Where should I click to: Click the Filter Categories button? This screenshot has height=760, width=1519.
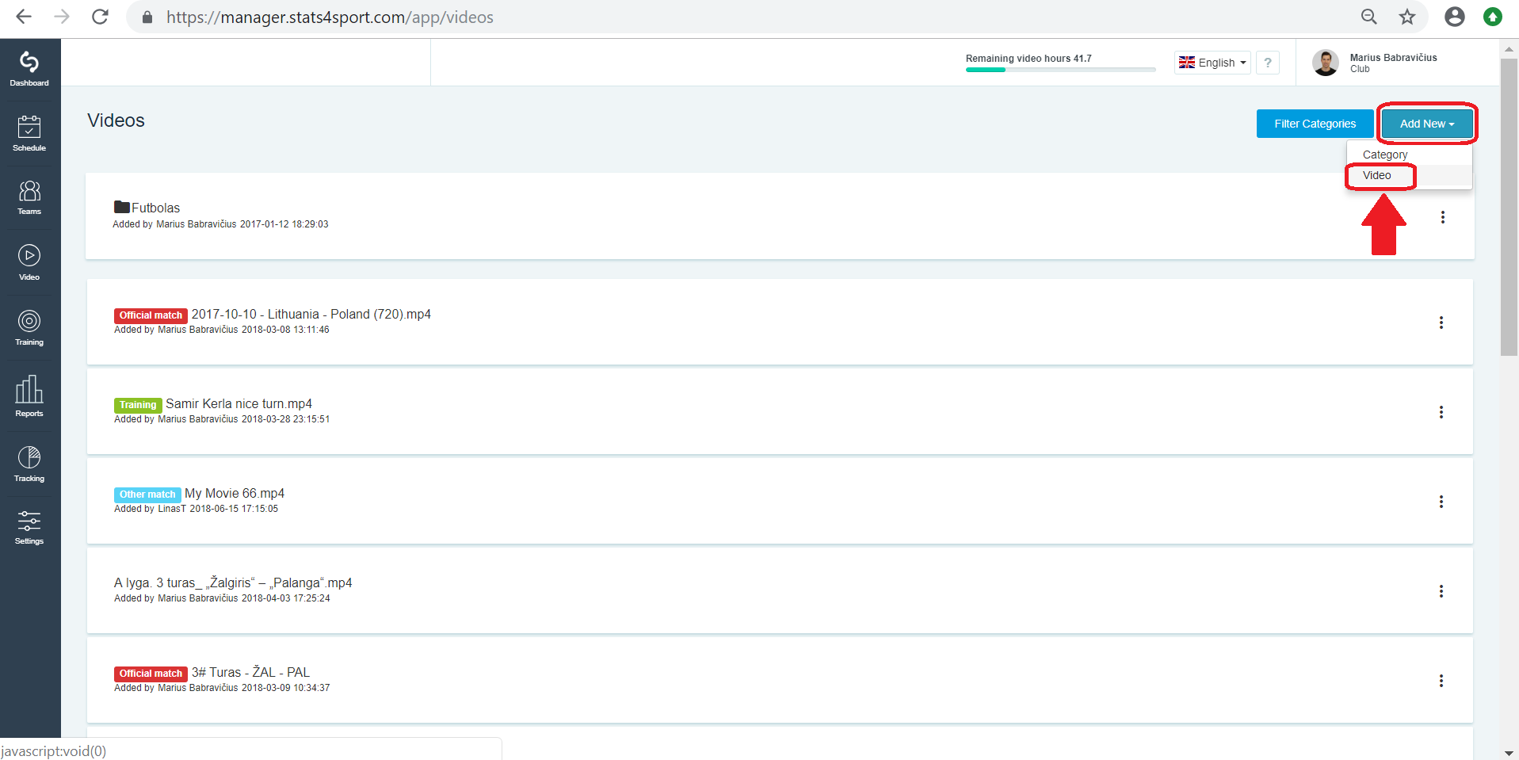1315,124
